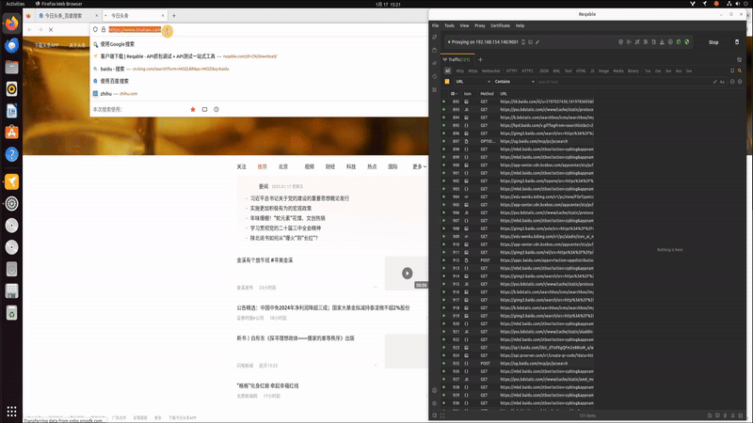Click the green shield icon in Reqable toolbar

pos(687,42)
